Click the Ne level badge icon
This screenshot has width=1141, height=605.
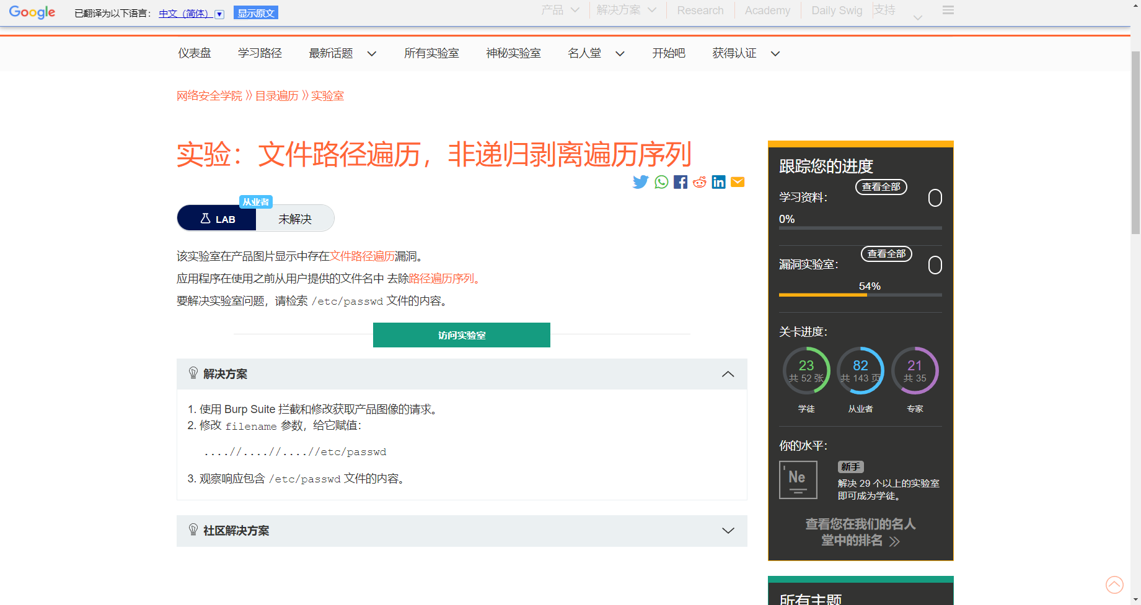pos(798,479)
